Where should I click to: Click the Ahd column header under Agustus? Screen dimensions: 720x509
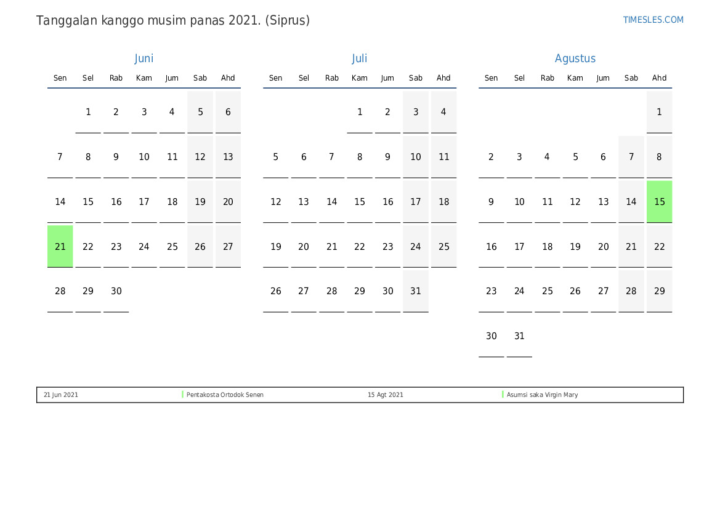point(659,78)
